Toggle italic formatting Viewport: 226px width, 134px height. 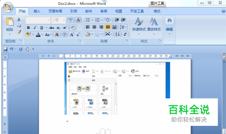pyautogui.click(x=35, y=28)
